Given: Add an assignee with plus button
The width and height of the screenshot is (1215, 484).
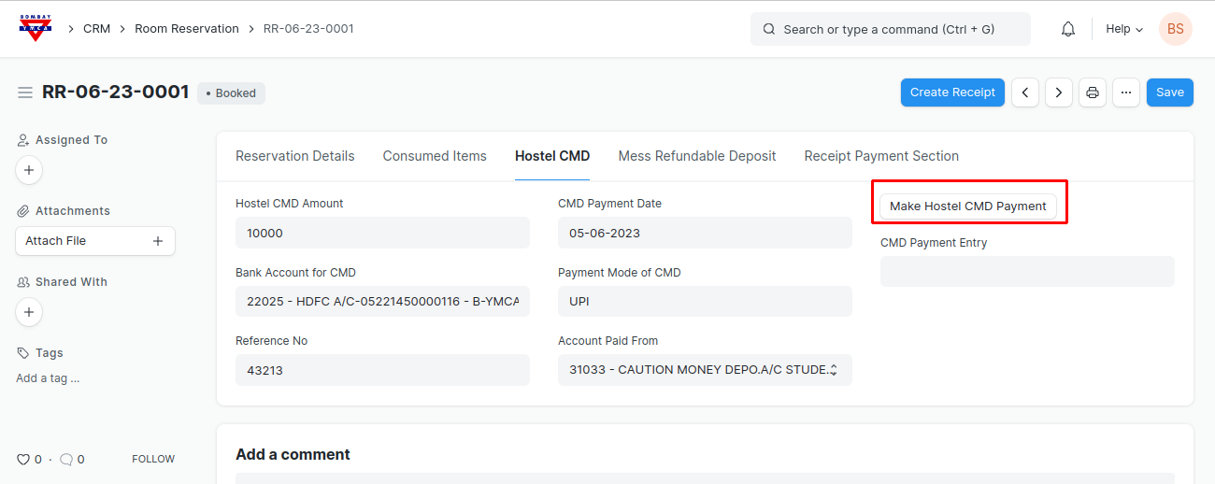Looking at the screenshot, I should 29,170.
